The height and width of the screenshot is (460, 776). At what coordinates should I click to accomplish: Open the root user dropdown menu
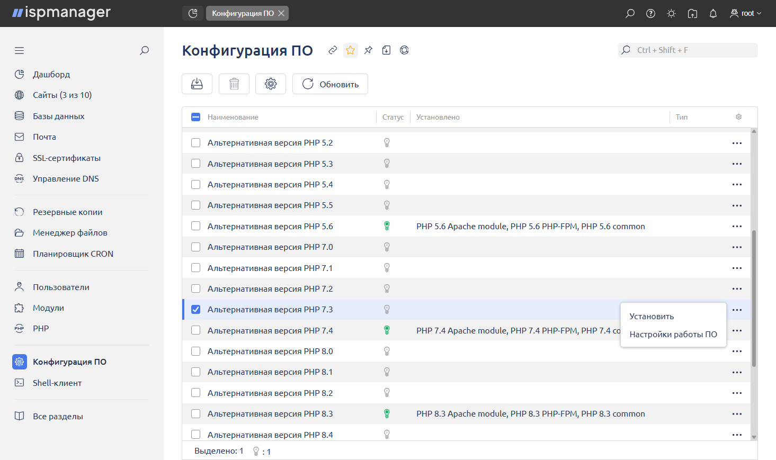point(745,14)
